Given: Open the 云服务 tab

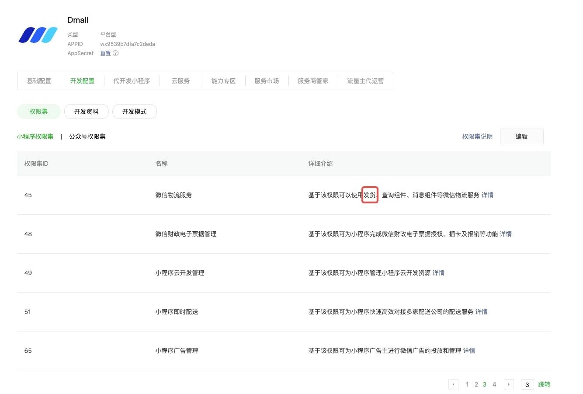Looking at the screenshot, I should pyautogui.click(x=180, y=81).
